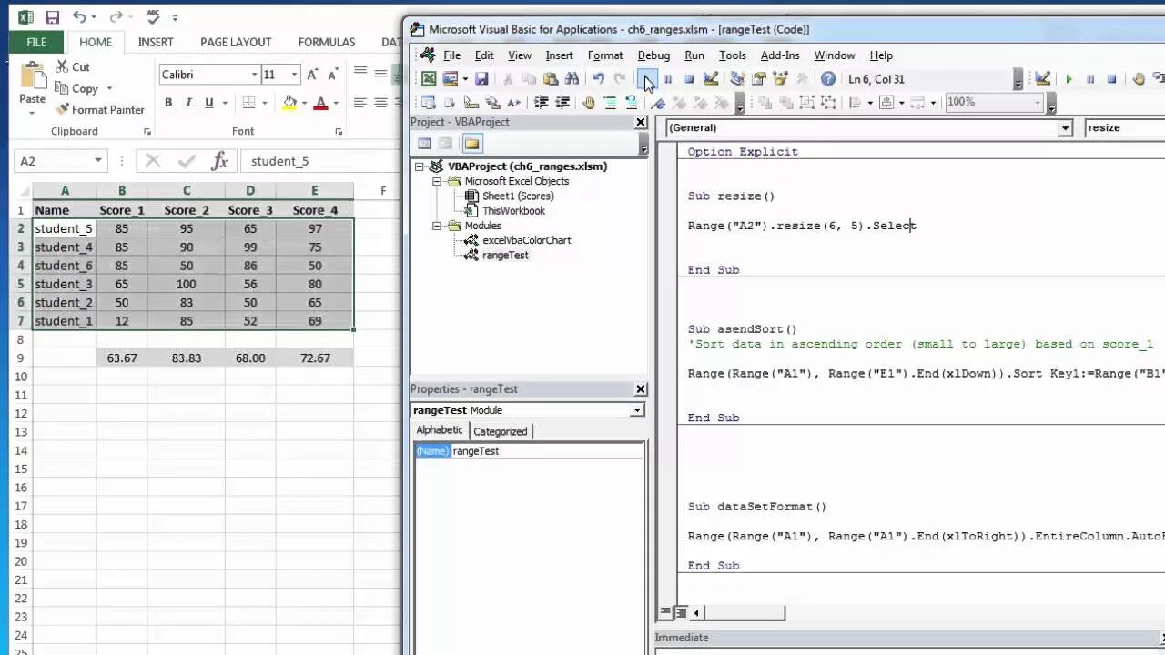Save the VBA project with disk icon
This screenshot has height=655, width=1165.
[x=481, y=79]
